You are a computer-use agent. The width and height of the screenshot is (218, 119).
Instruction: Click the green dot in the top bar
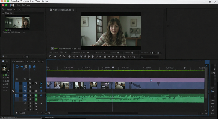click(6, 5)
